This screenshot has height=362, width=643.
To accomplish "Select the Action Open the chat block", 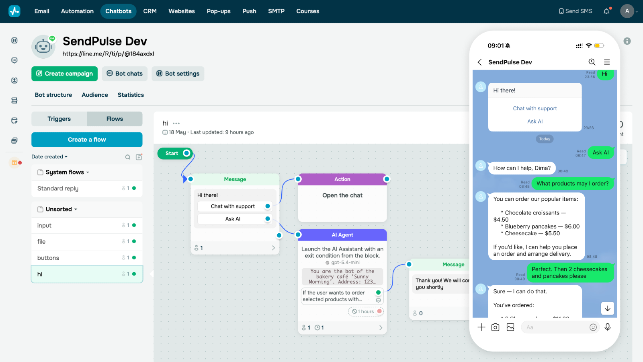I will 342,197.
